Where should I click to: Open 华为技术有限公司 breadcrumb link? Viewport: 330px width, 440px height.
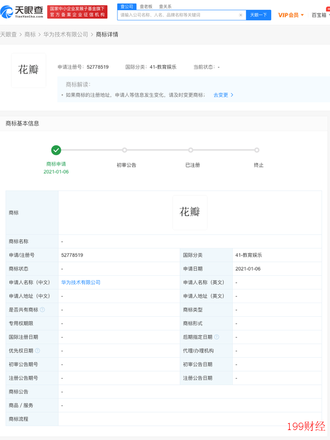(x=65, y=35)
